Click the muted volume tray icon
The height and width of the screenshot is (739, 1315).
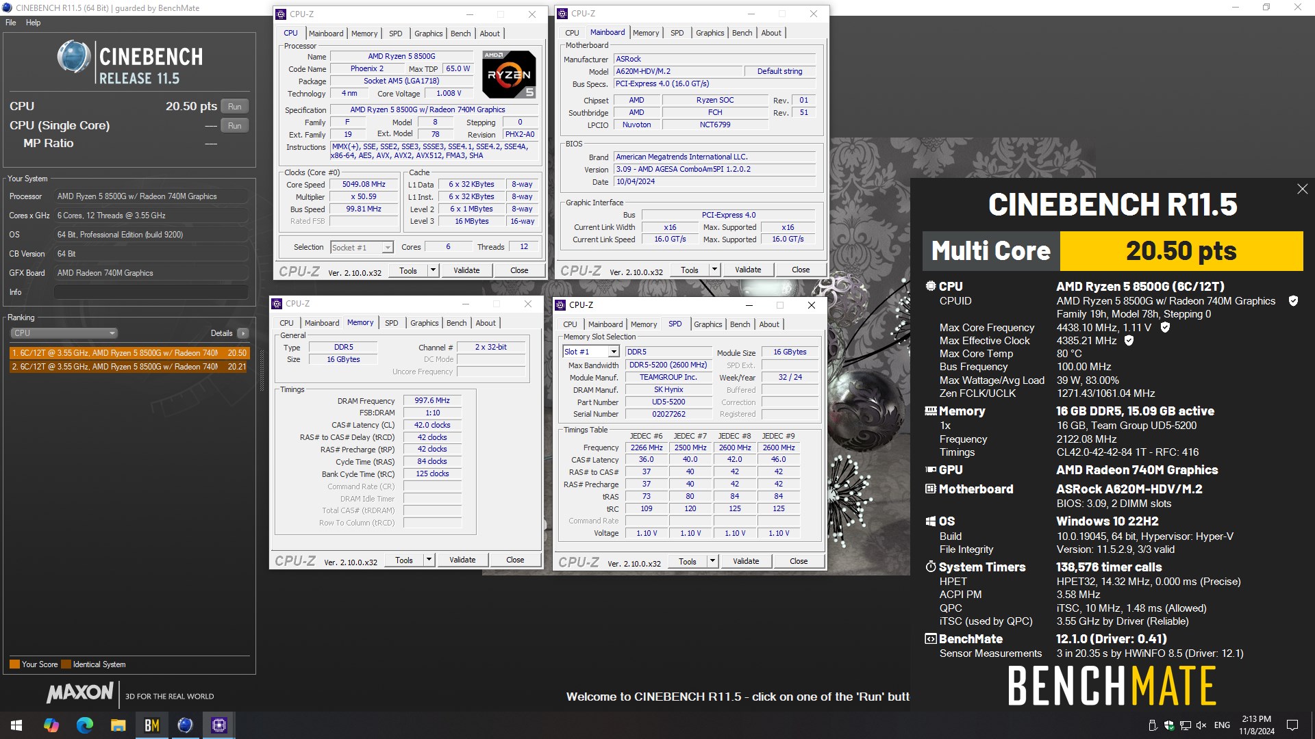point(1201,725)
